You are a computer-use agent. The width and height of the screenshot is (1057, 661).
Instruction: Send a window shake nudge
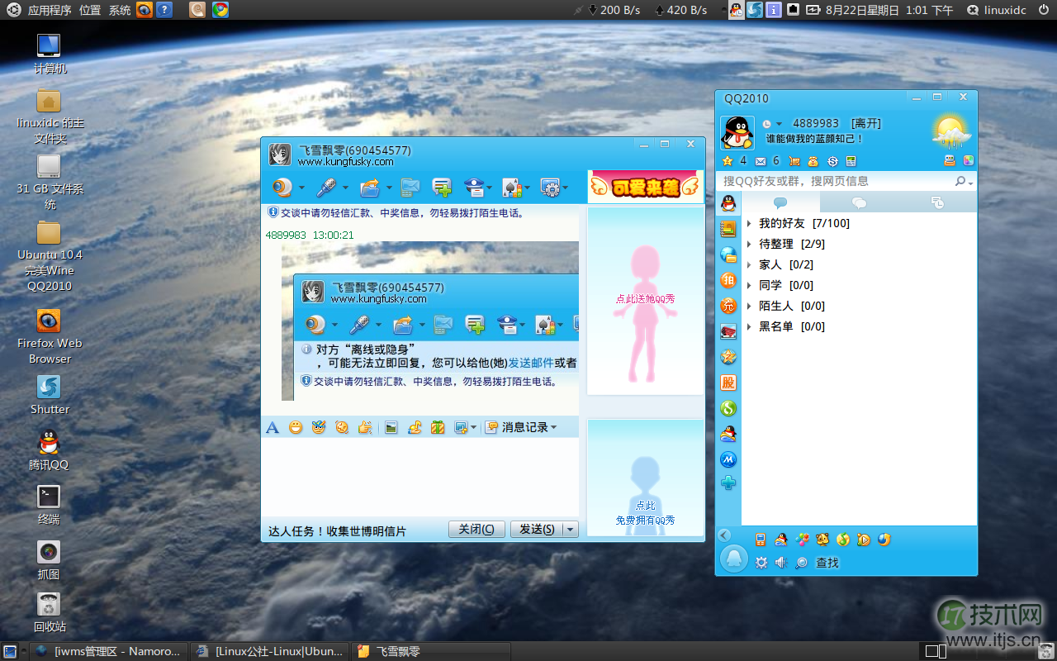tap(342, 427)
